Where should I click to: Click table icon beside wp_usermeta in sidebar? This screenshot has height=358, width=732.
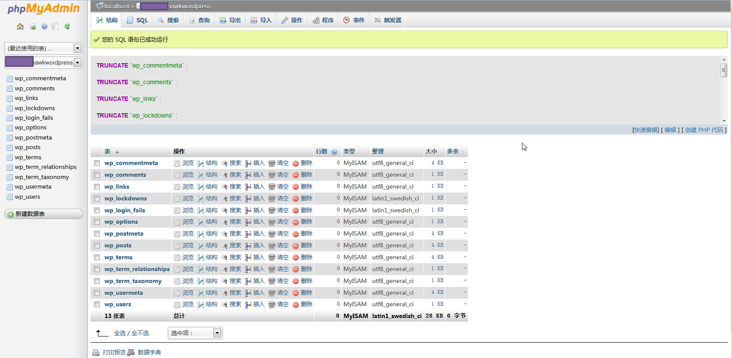click(x=10, y=187)
